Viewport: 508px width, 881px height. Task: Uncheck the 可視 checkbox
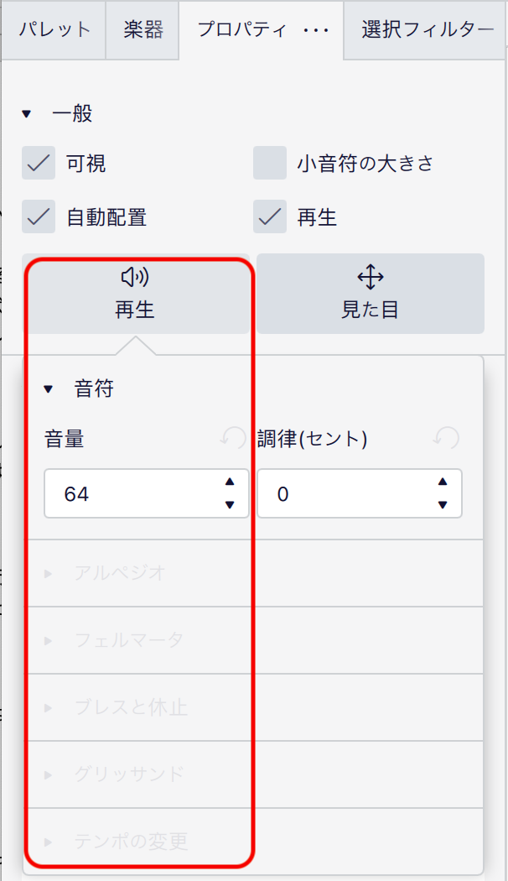(39, 164)
